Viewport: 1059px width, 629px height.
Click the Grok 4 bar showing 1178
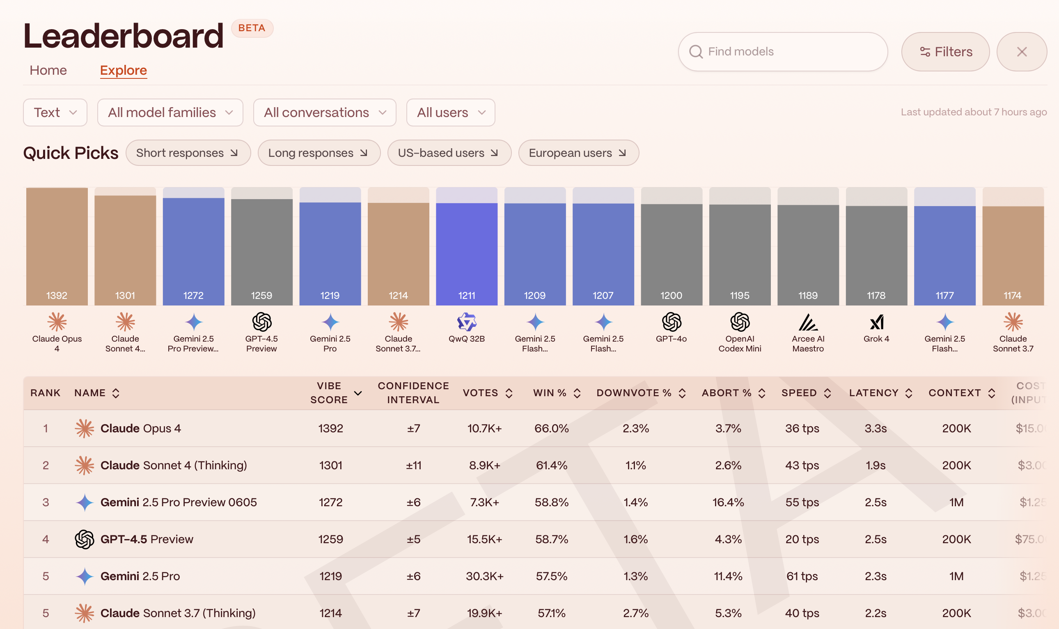click(x=876, y=256)
